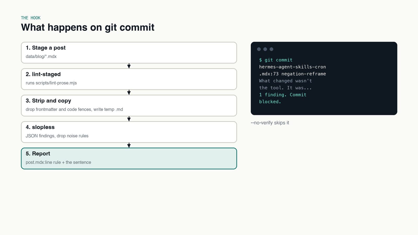Select the '1. Stage a post' step title
418x235 pixels.
pos(45,48)
